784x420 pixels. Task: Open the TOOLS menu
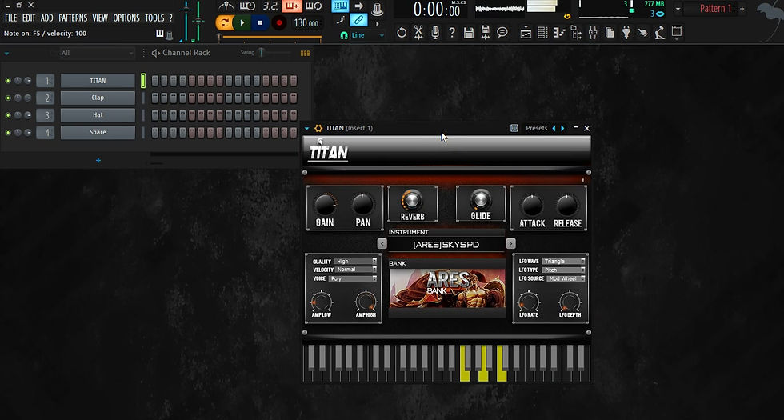pos(154,18)
